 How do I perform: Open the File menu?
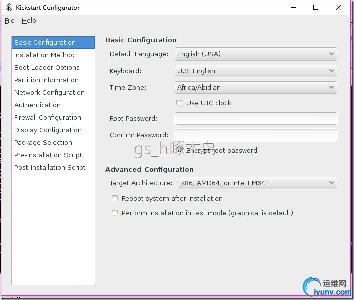(9, 21)
